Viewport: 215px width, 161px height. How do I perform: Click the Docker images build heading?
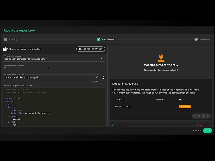pyautogui.click(x=125, y=84)
